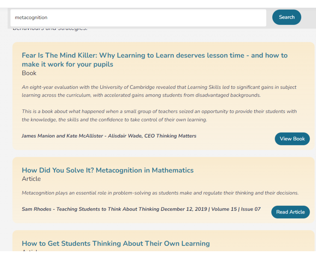Click 'View Book' for Fear Is The Mind Killer

292,139
